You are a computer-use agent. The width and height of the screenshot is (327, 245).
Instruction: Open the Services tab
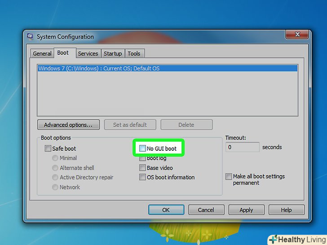[x=88, y=53]
